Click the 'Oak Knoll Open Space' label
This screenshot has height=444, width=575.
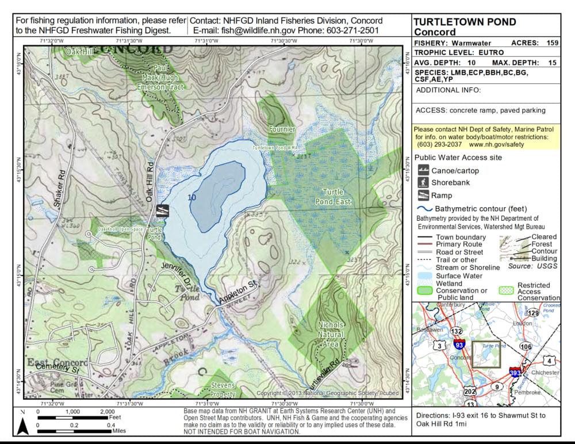(120, 229)
